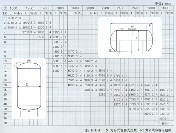Select the length value 9870
The image size is (176, 133).
coord(132,109)
